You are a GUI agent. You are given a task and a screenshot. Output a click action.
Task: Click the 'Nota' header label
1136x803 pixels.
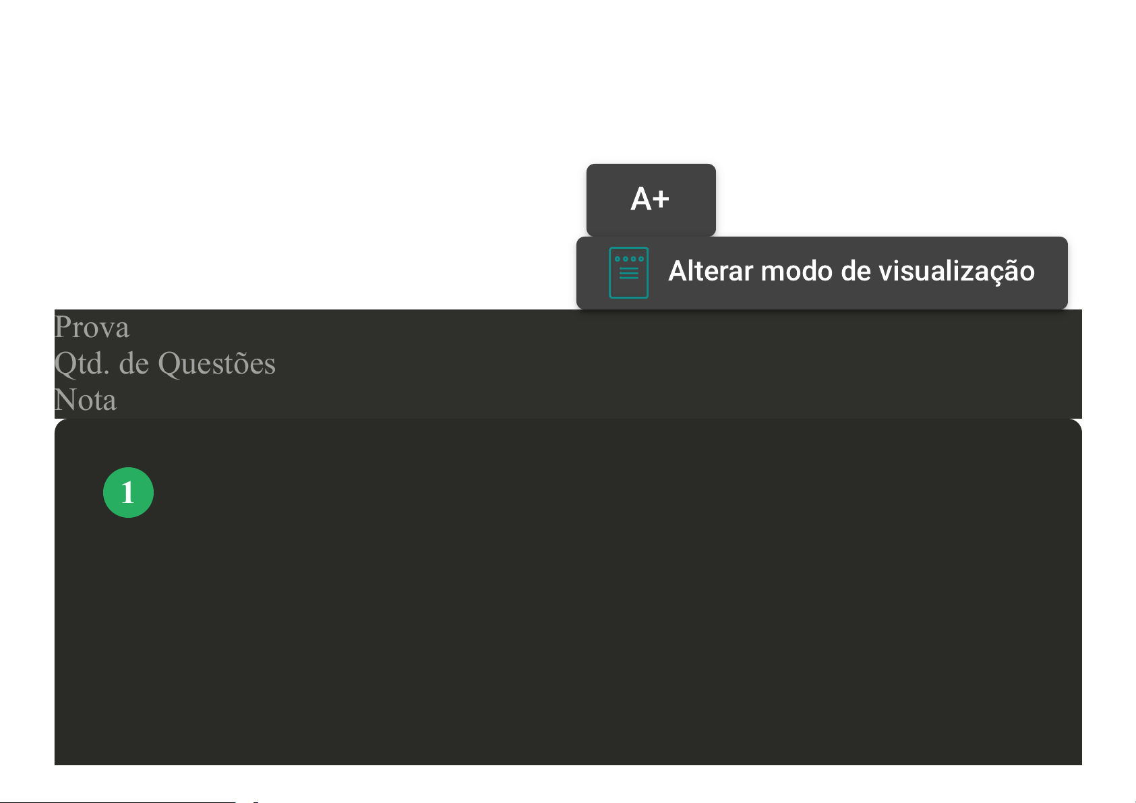pos(86,400)
